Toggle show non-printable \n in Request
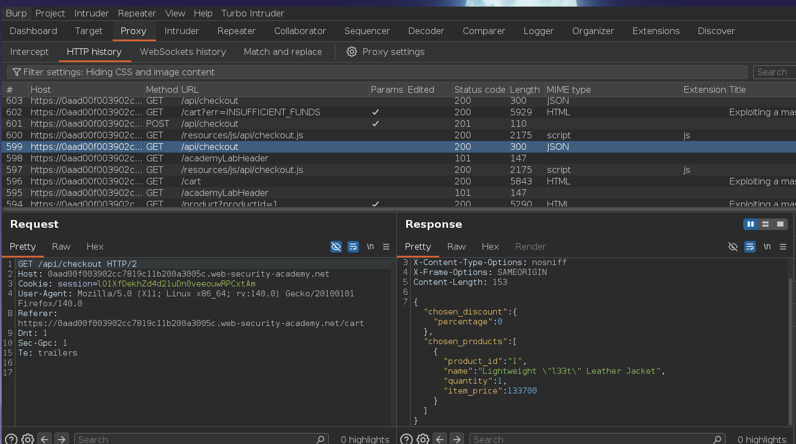 [370, 246]
